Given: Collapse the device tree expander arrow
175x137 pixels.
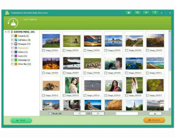Looking at the screenshot, I should click(x=6, y=32).
